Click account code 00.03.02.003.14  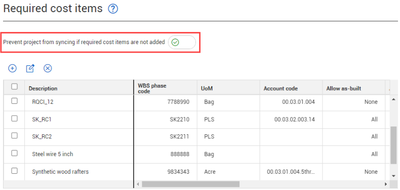295,119
